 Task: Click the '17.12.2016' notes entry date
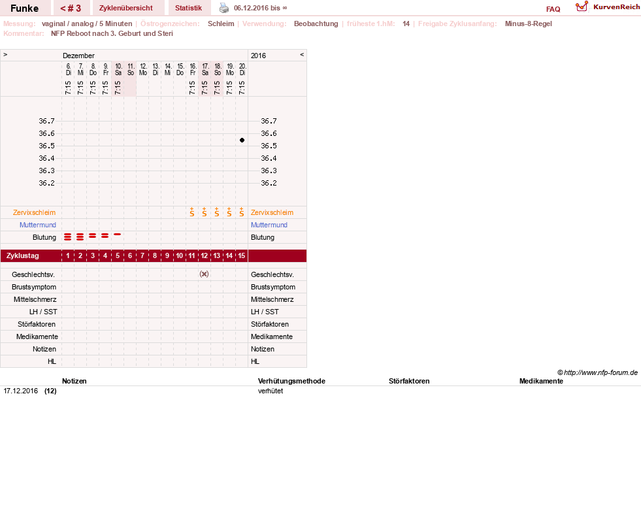(20, 391)
